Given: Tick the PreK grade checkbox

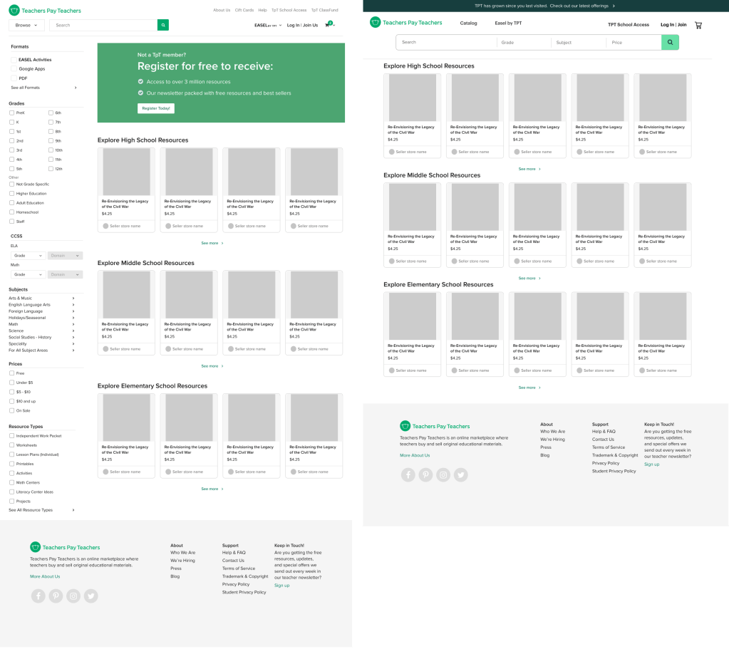Looking at the screenshot, I should point(11,113).
